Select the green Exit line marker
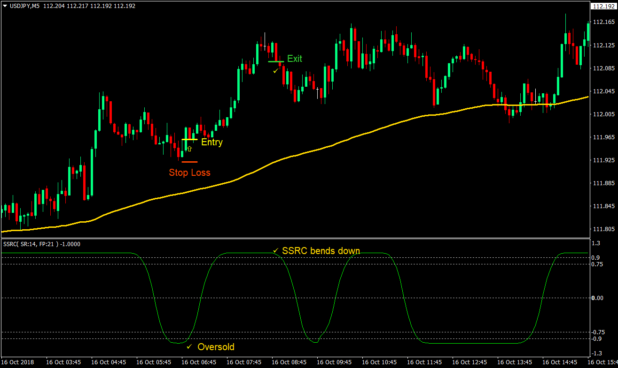Screen dimensions: 618x368 (x=275, y=61)
